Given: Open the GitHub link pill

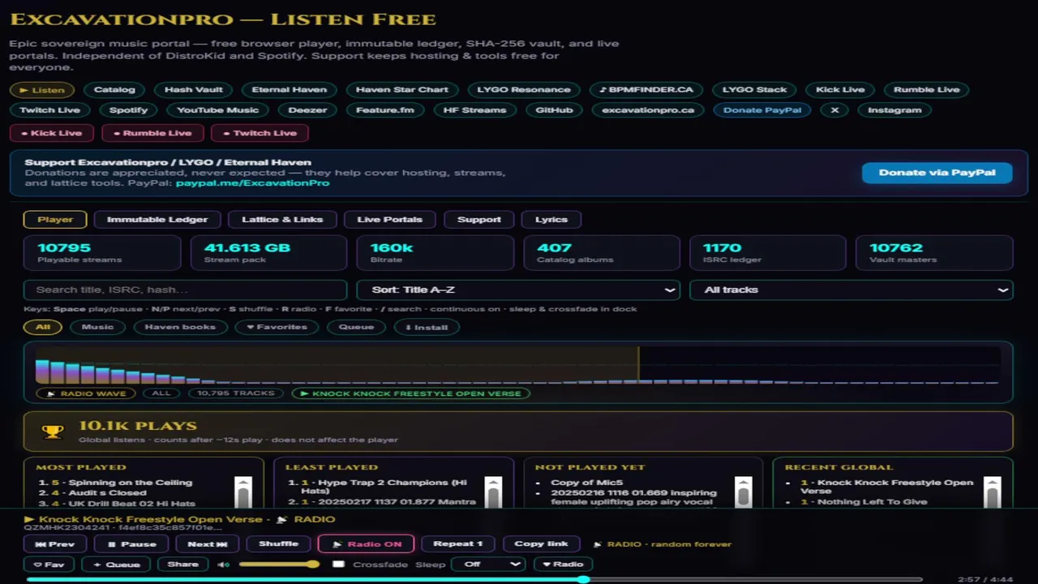Looking at the screenshot, I should point(555,110).
